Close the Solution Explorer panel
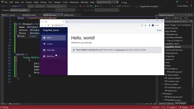This screenshot has width=194, height=109. 191,15
